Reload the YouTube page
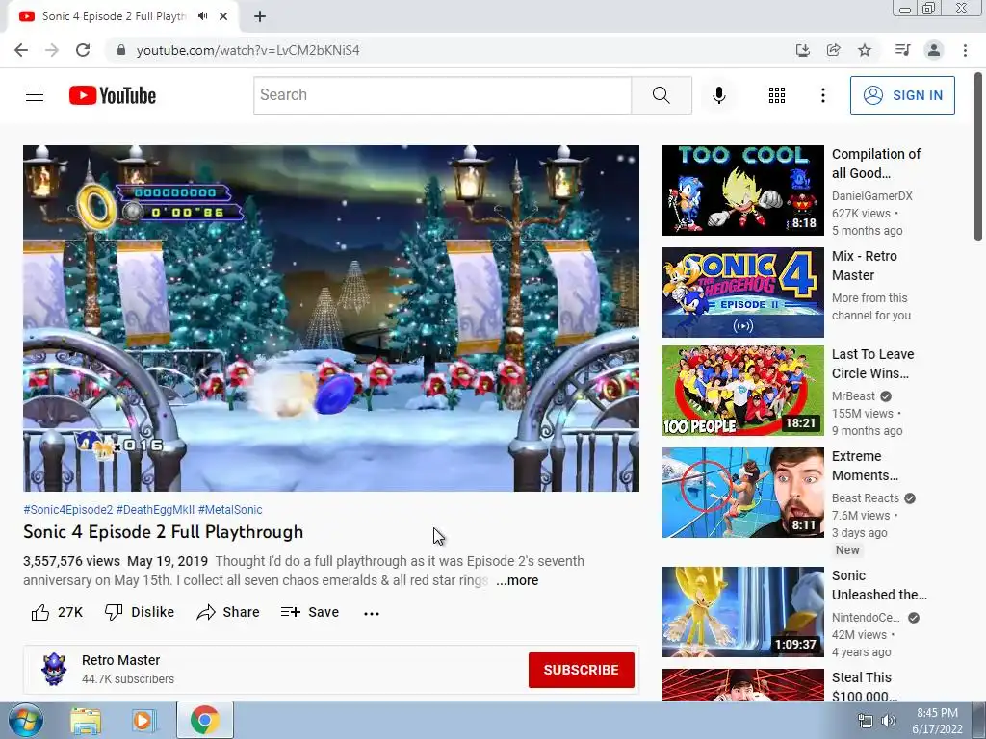 tap(83, 50)
